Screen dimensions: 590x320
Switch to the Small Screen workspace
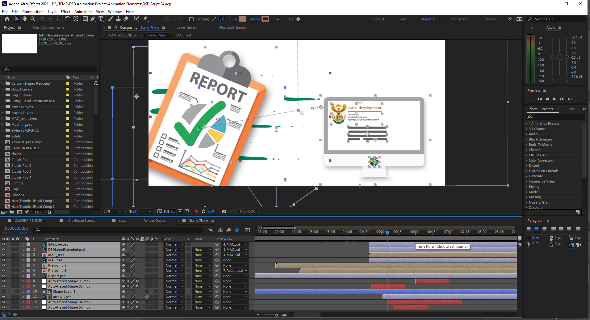point(458,19)
